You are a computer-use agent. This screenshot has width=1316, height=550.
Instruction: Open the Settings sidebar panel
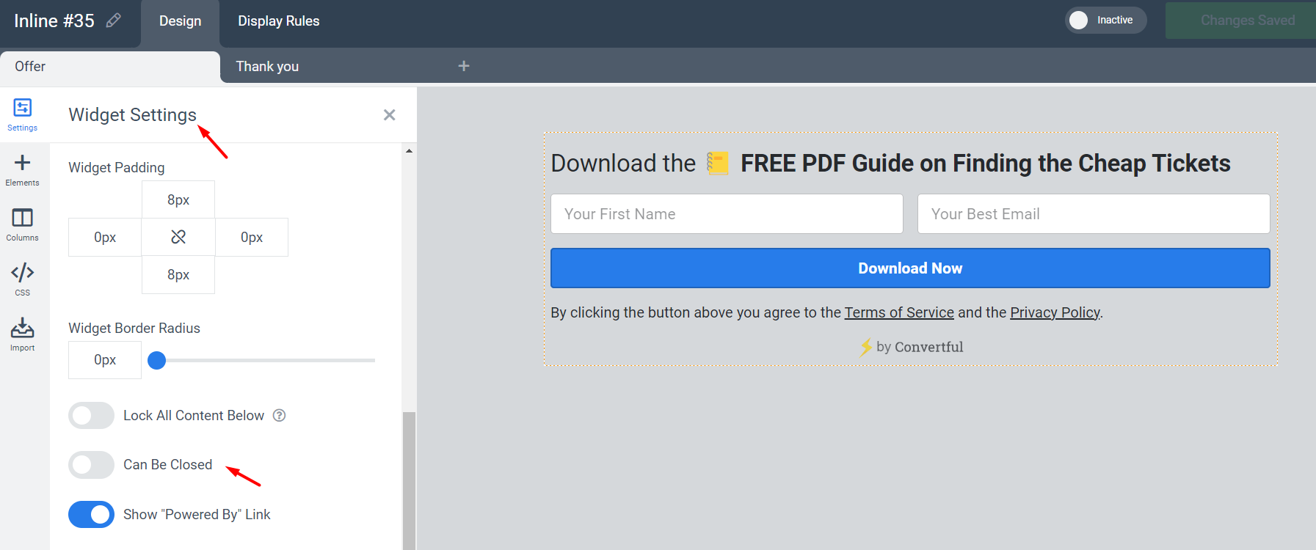coord(23,115)
